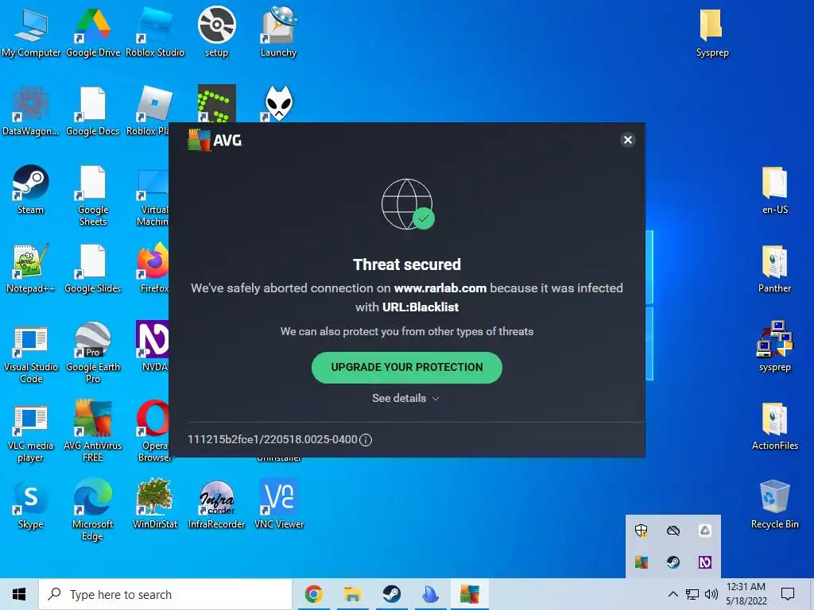Open File Explorer from the taskbar
814x610 pixels.
(352, 594)
